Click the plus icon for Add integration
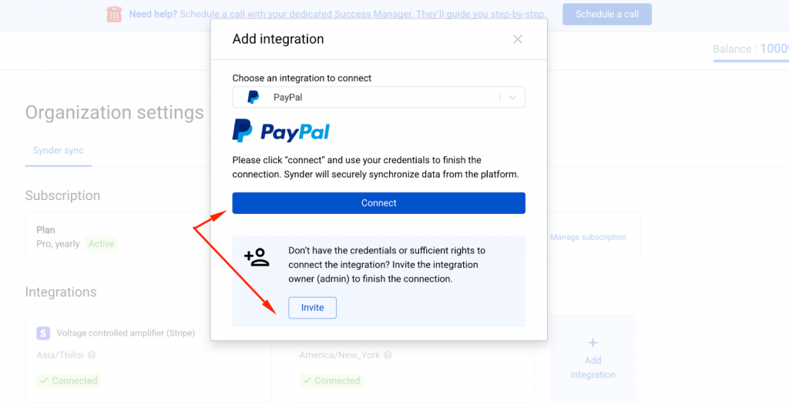 pos(593,342)
